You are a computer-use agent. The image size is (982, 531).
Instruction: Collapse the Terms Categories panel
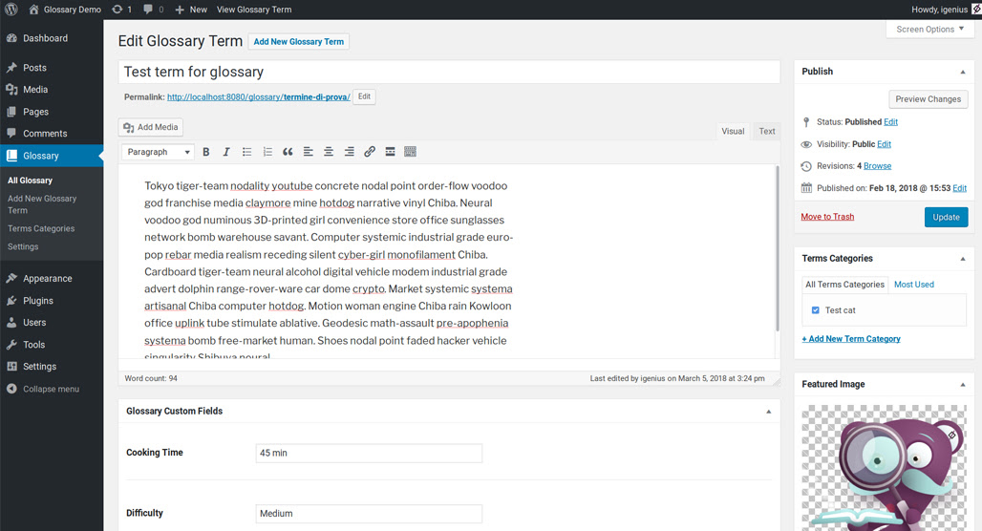tap(963, 259)
